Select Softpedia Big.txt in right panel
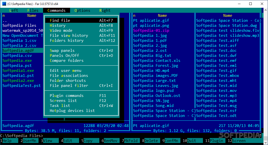This screenshot has height=145, width=268. (152, 55)
